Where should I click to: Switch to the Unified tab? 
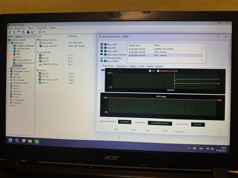pyautogui.click(x=150, y=66)
